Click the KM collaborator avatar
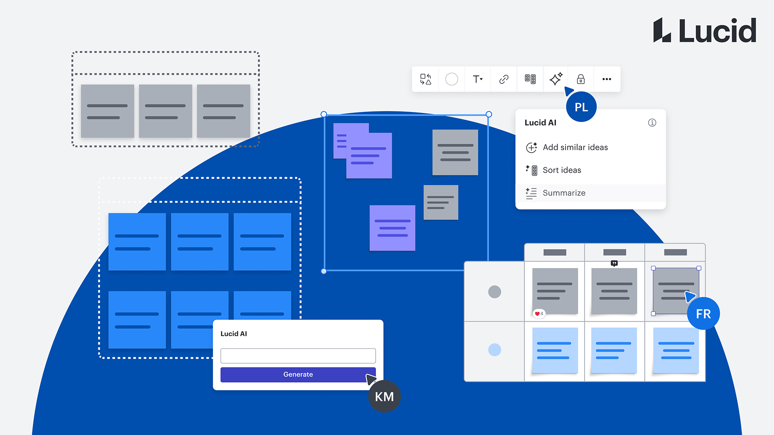This screenshot has height=435, width=774. tap(384, 396)
